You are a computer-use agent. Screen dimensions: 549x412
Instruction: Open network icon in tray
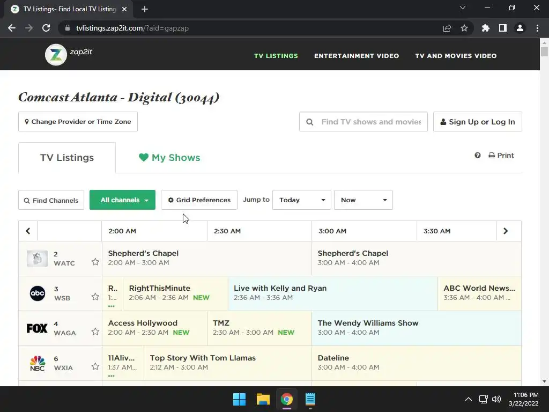pos(484,399)
